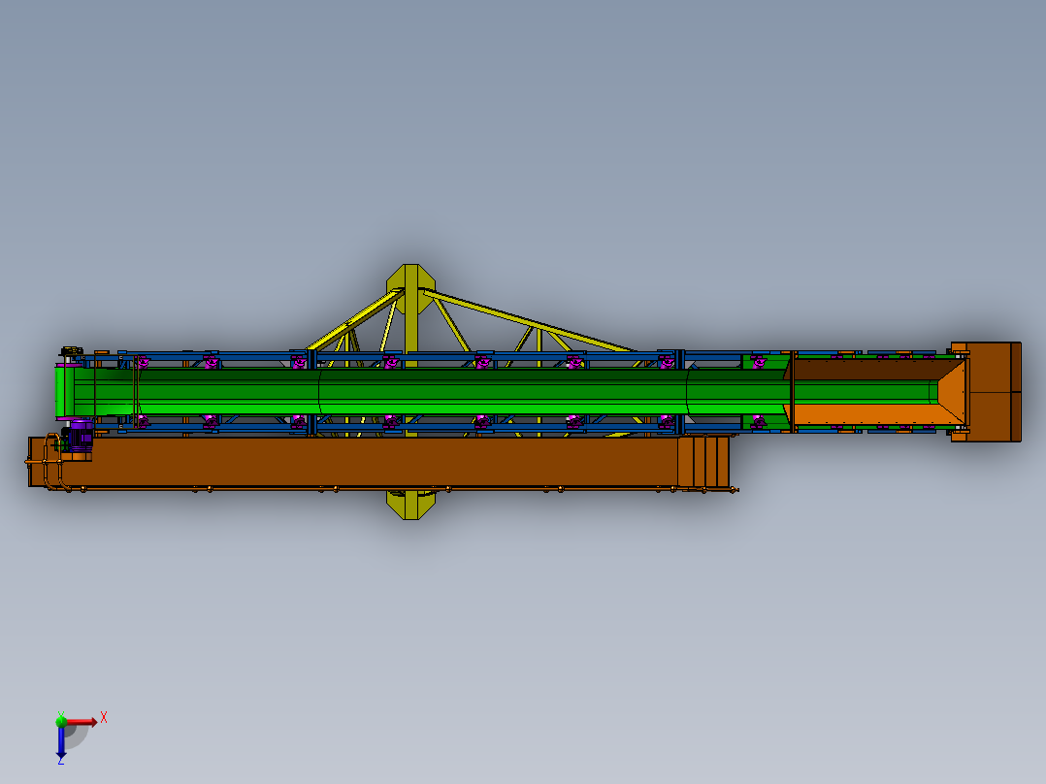Screen dimensions: 1046x784
Task: Select the long brown walkway platform
Action: pos(353,462)
